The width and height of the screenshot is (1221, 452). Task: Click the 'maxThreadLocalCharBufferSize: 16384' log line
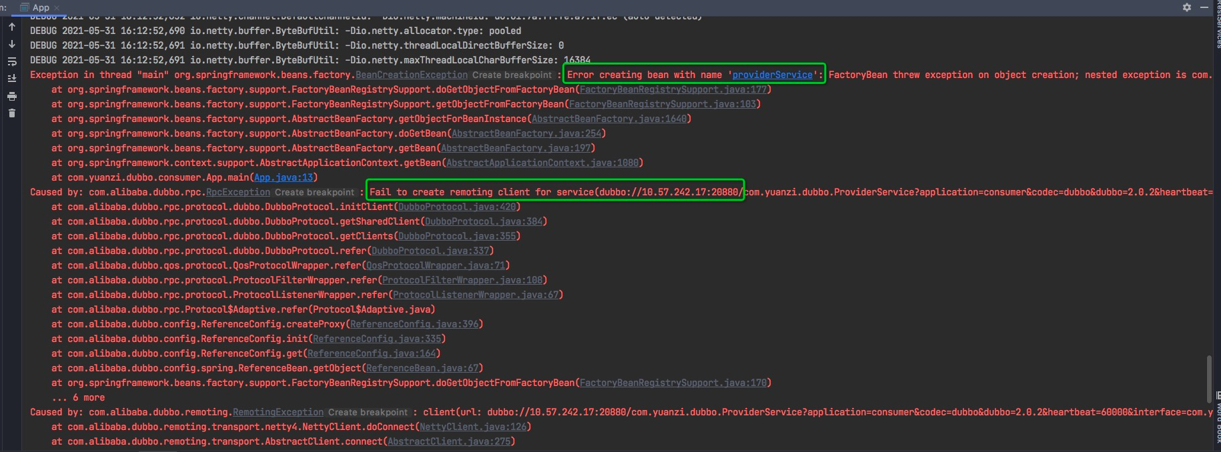coord(310,60)
